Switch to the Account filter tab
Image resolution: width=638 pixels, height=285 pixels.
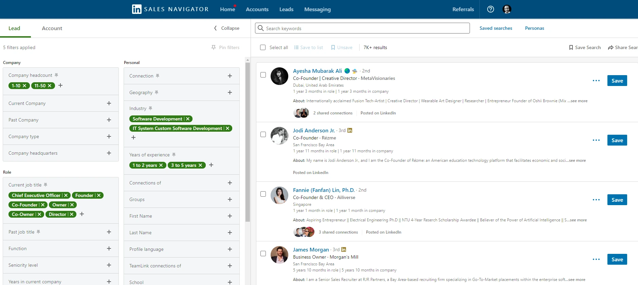point(52,28)
